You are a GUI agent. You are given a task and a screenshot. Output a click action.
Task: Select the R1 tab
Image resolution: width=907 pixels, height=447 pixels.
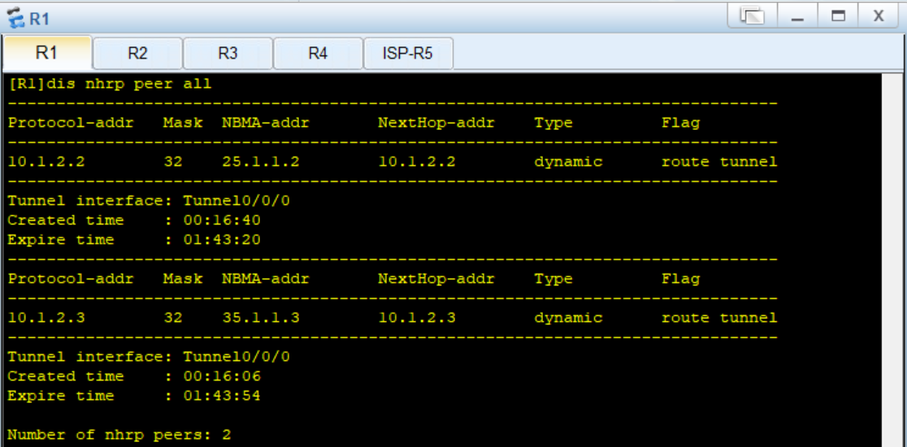point(47,53)
